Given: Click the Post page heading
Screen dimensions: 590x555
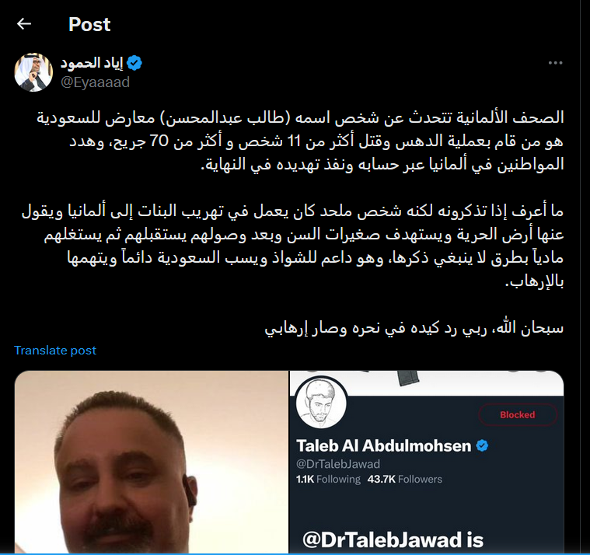Looking at the screenshot, I should pos(89,24).
